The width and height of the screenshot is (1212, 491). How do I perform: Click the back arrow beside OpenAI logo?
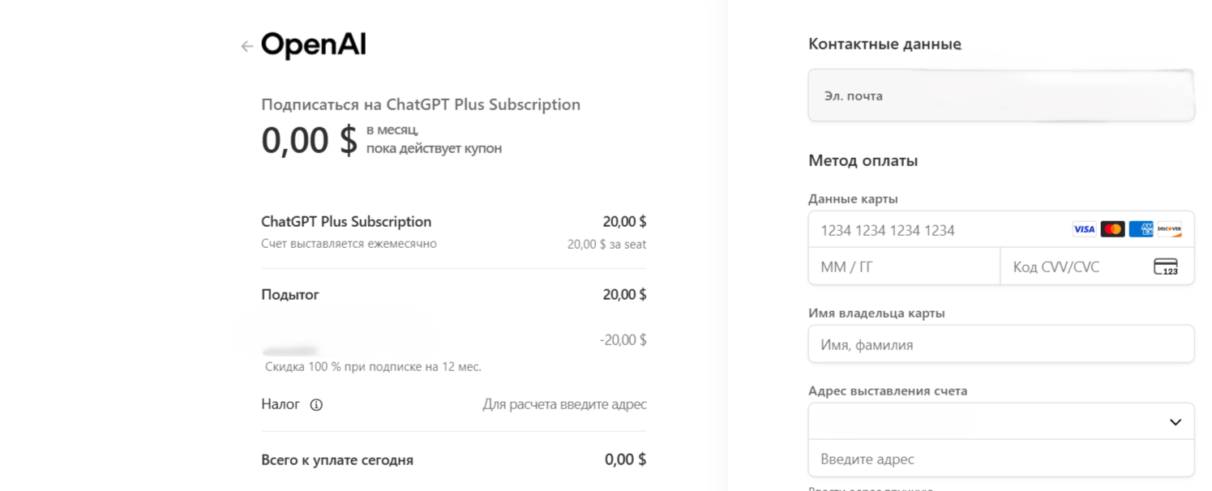click(x=246, y=47)
